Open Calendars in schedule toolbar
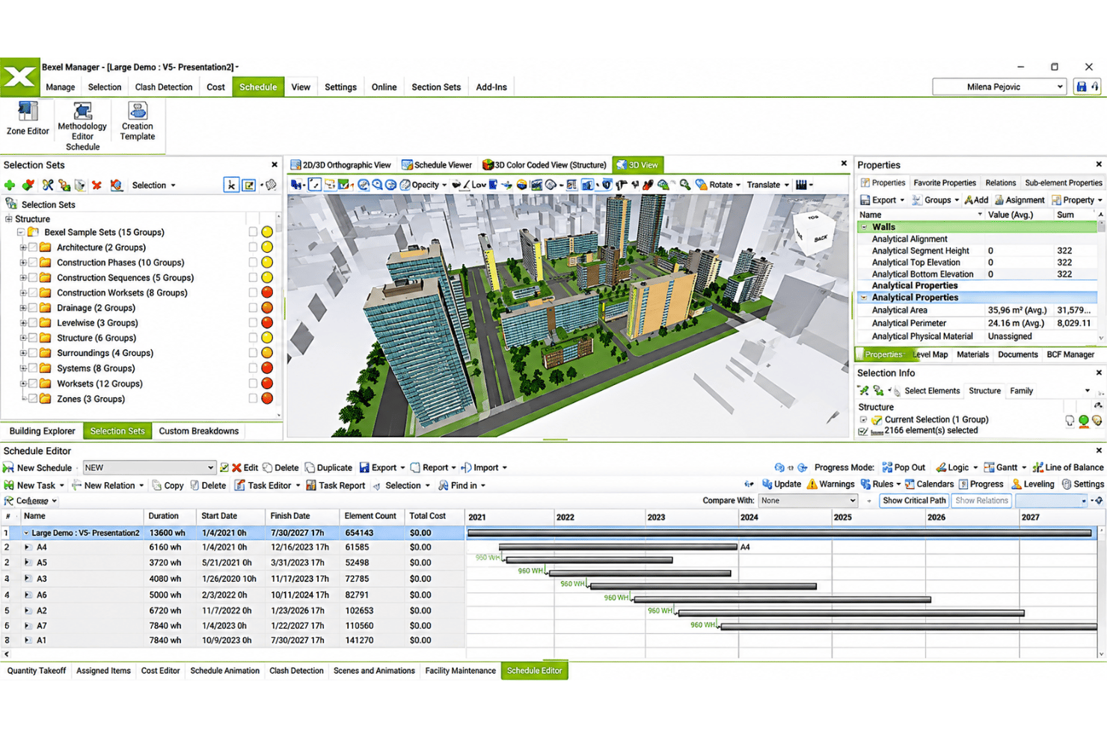The width and height of the screenshot is (1107, 738). pyautogui.click(x=929, y=485)
